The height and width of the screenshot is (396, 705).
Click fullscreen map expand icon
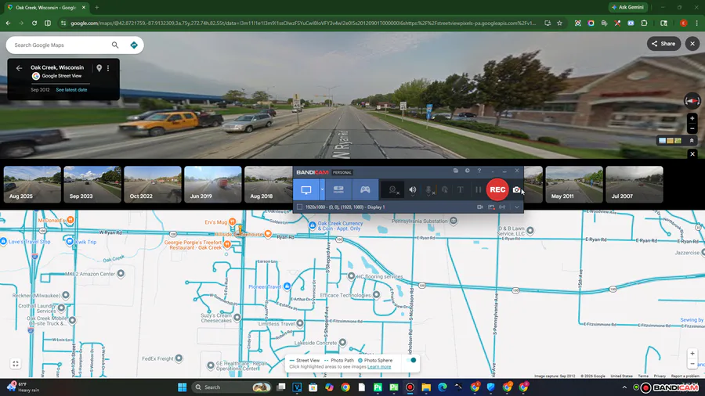pos(16,364)
